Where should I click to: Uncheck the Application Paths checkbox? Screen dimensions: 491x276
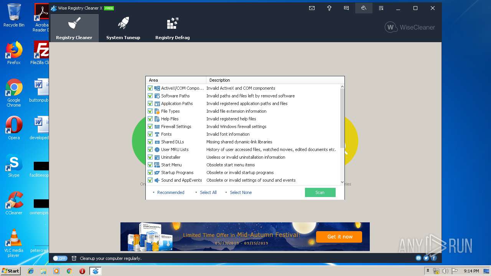pyautogui.click(x=150, y=103)
